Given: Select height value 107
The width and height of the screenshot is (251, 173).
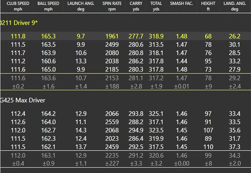Looking at the screenshot, I should pyautogui.click(x=208, y=130).
